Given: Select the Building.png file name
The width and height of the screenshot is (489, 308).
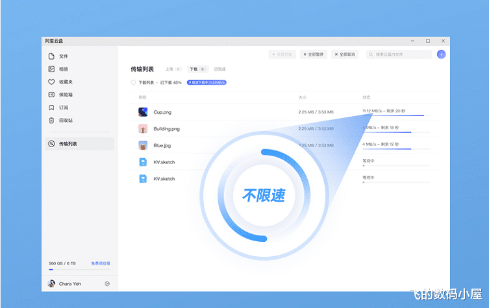Looking at the screenshot, I should click(x=166, y=129).
